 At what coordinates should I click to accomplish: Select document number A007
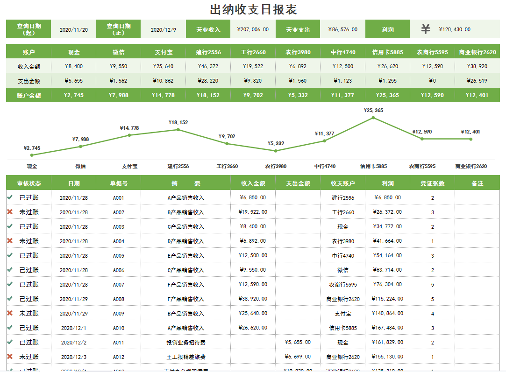[118, 284]
